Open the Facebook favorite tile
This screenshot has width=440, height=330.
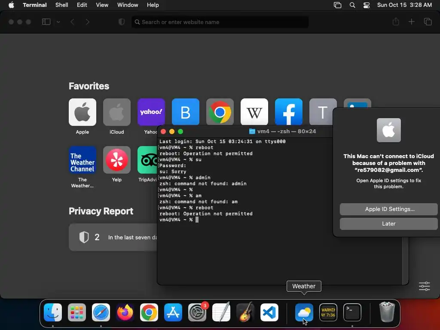coord(289,112)
